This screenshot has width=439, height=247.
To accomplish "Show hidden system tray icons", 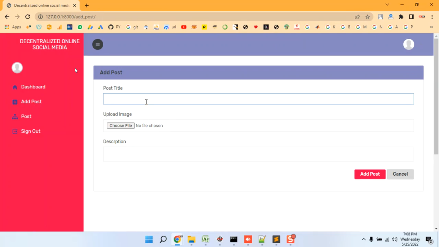I will tap(363, 239).
